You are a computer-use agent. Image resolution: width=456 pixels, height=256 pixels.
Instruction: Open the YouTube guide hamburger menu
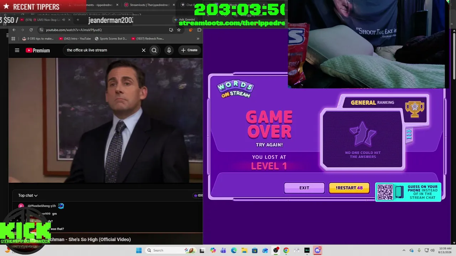(17, 50)
